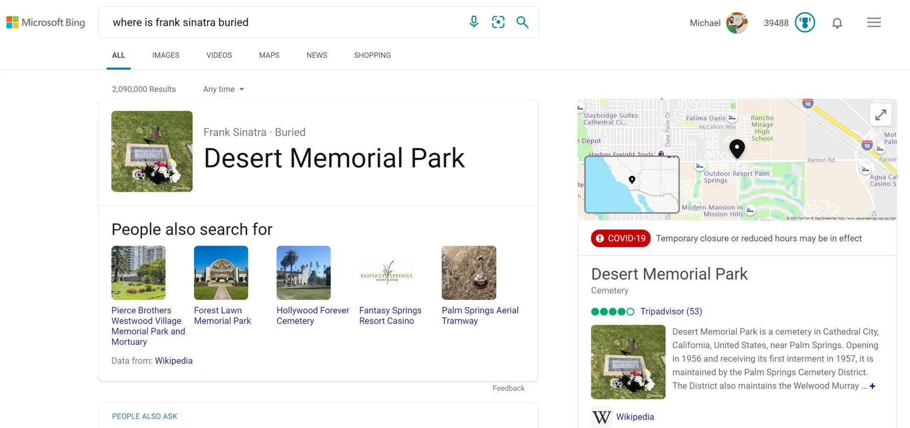The height and width of the screenshot is (428, 910).
Task: Open Wikipedia link under Data from
Action: [x=173, y=361]
